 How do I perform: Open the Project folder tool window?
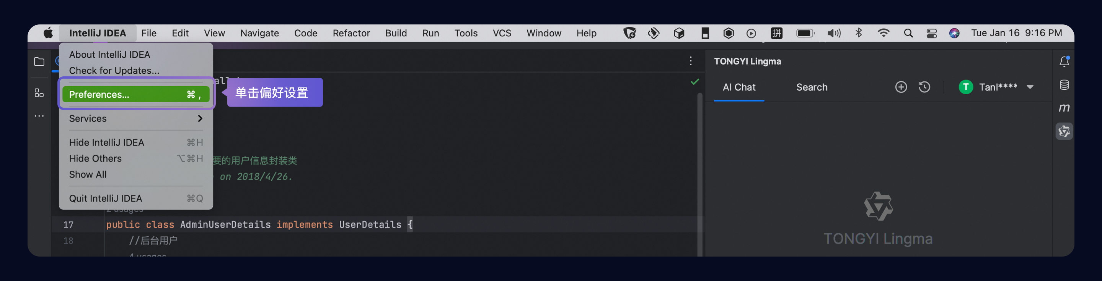pos(39,61)
